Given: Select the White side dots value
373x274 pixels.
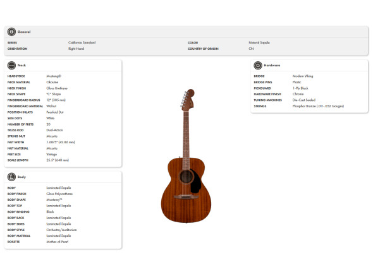Looking at the screenshot, I should click(x=50, y=118).
